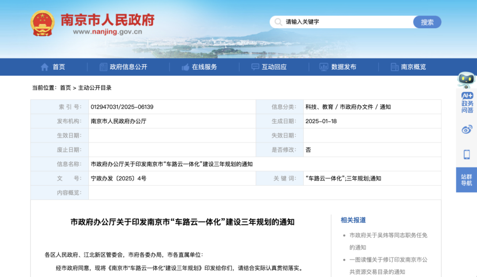Click the home icon beside 首页

[45, 67]
